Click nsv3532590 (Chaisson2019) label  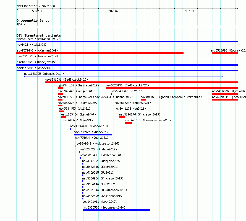point(103,196)
